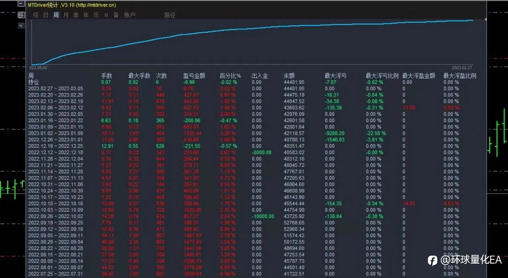Collapse the MTDriver statistics panel with minus button

(x=21, y=4)
